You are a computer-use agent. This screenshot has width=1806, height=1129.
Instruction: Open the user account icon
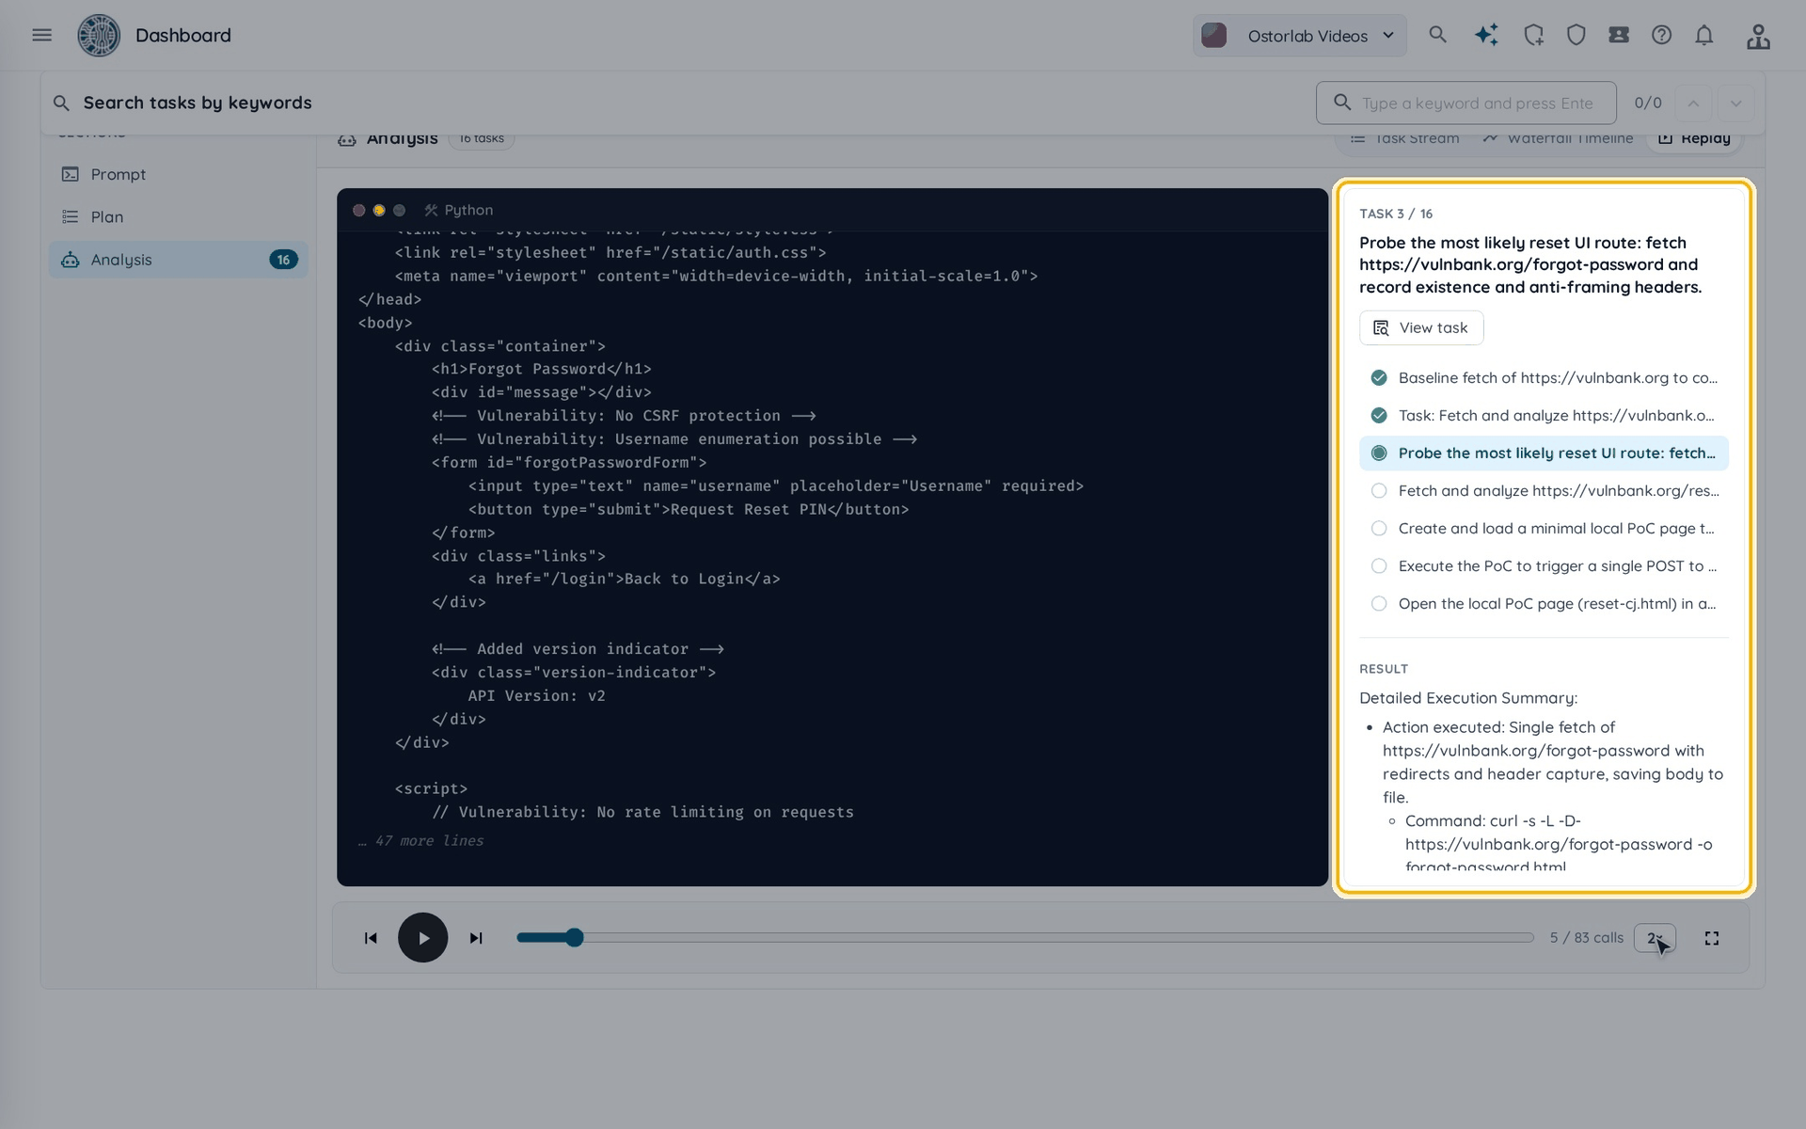pos(1758,36)
